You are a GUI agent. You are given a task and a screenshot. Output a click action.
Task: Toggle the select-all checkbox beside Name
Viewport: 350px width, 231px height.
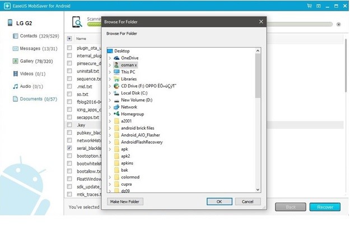[69, 39]
